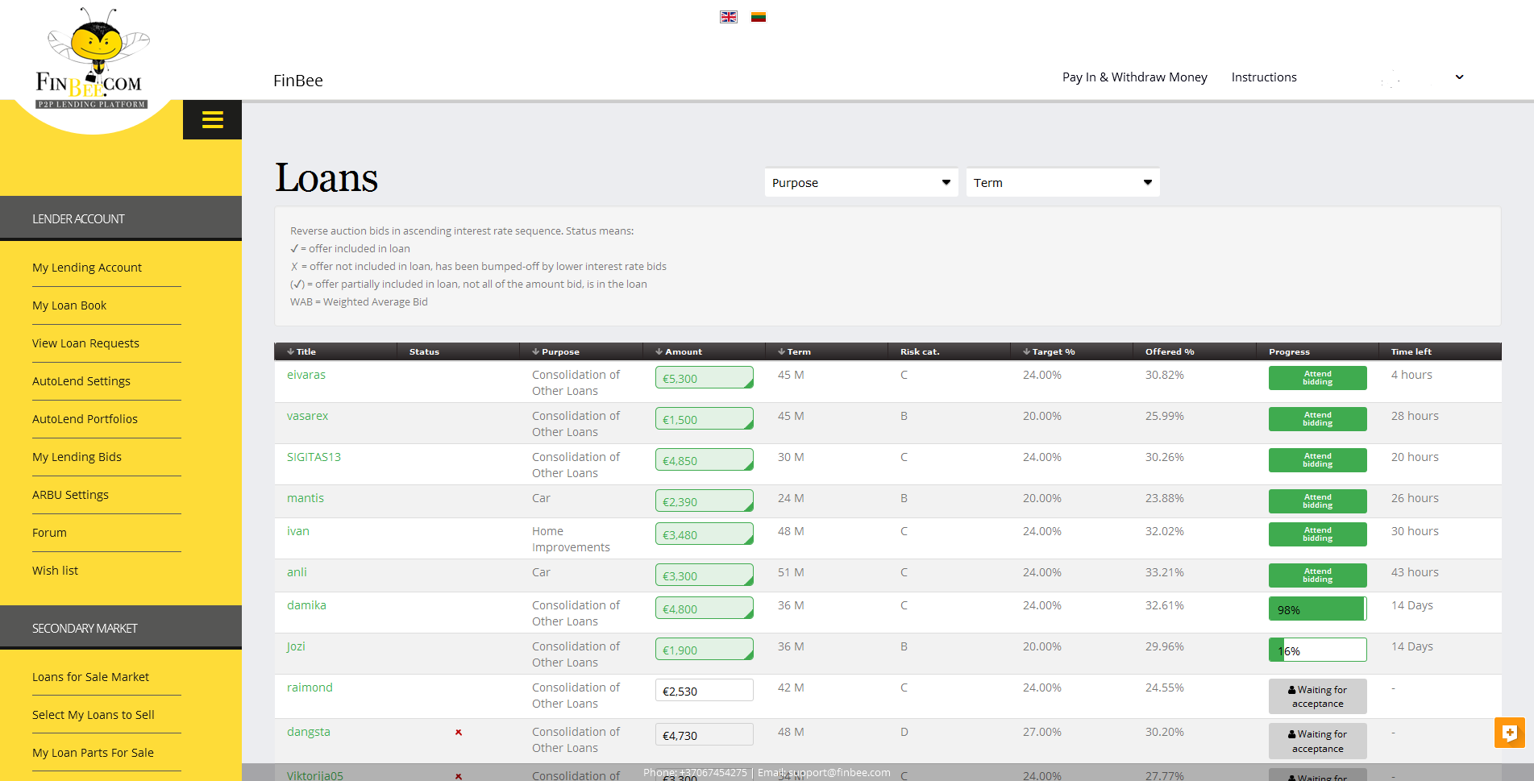Click the €5,300 amount field

point(705,378)
